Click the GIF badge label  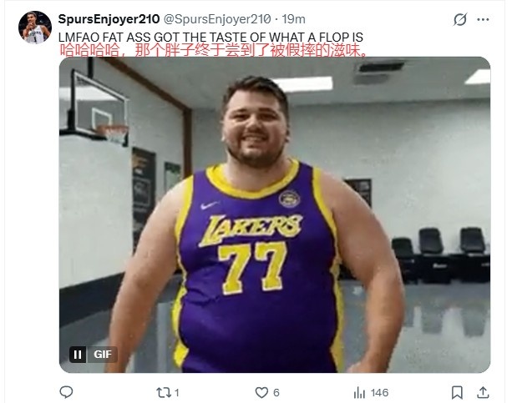click(x=102, y=355)
